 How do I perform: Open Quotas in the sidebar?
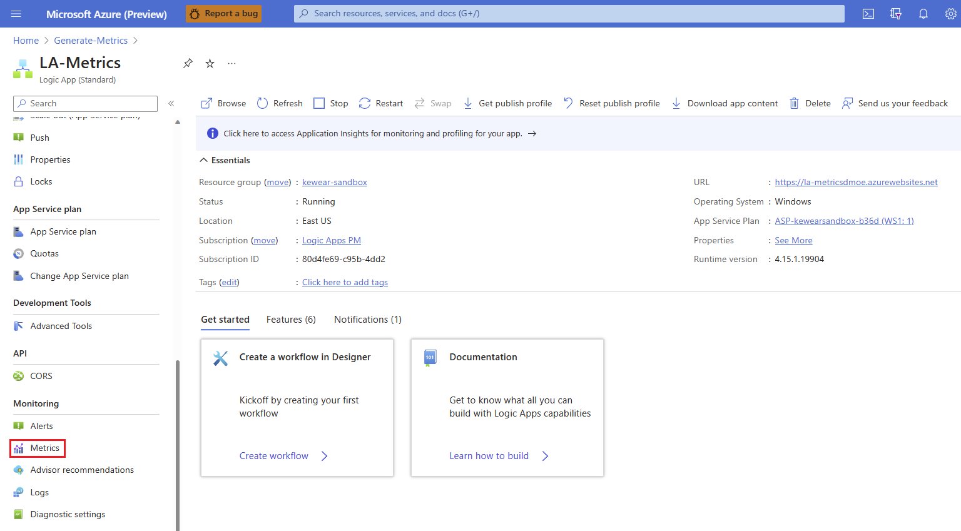point(44,253)
